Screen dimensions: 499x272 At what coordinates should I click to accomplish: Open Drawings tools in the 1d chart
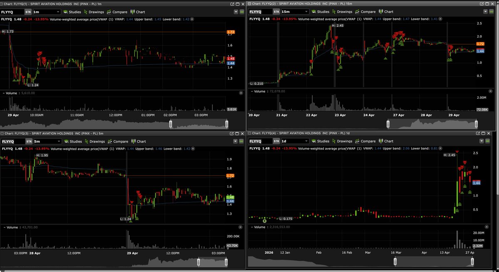click(x=342, y=141)
